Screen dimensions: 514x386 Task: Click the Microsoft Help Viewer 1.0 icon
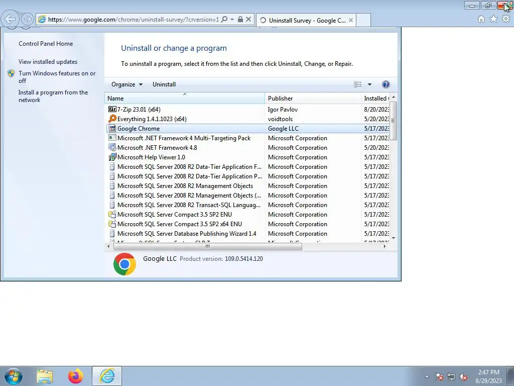coord(112,157)
